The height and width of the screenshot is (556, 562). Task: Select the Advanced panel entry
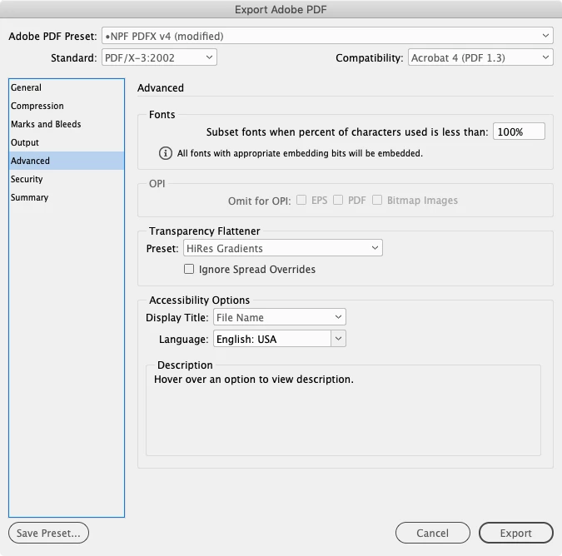67,161
